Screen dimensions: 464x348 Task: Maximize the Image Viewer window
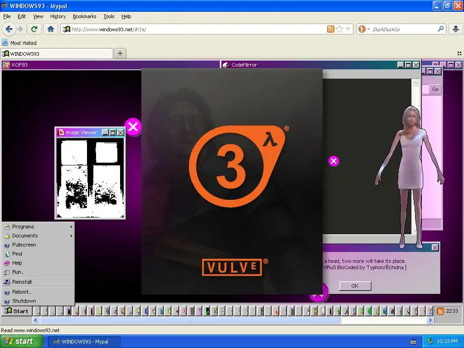113,133
